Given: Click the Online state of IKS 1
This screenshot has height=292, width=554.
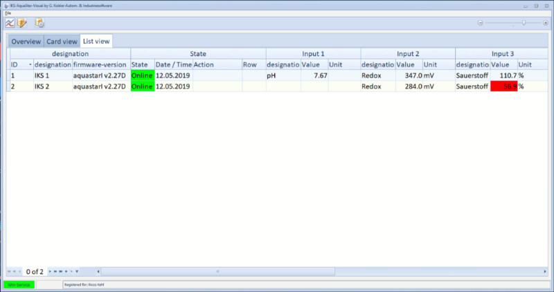Looking at the screenshot, I should (142, 75).
